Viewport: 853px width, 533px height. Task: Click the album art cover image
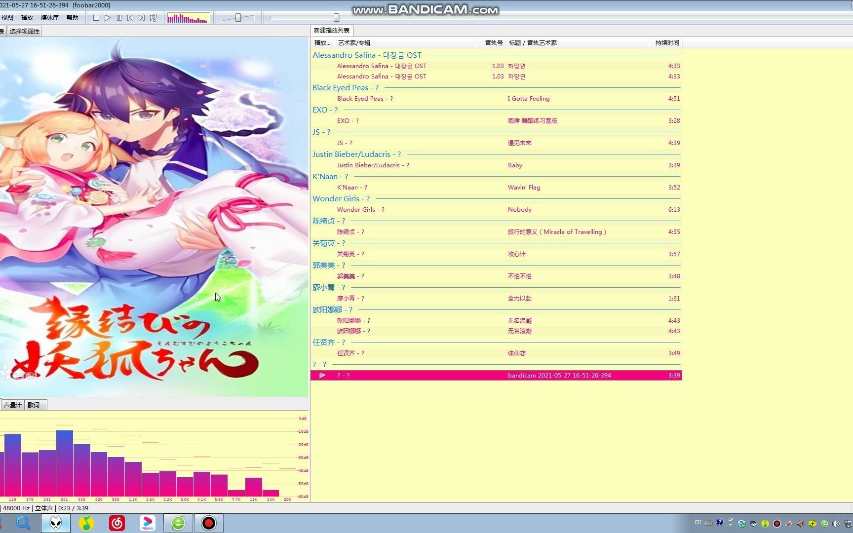[154, 217]
